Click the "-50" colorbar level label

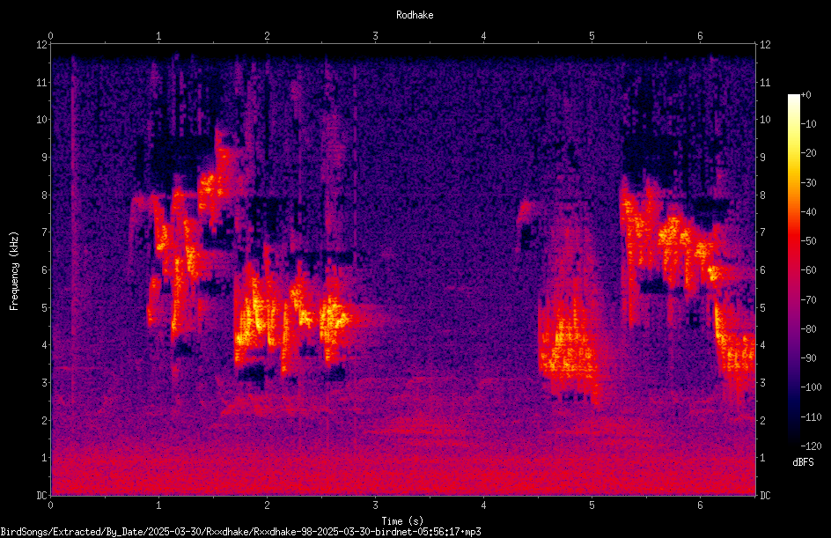[x=809, y=241]
